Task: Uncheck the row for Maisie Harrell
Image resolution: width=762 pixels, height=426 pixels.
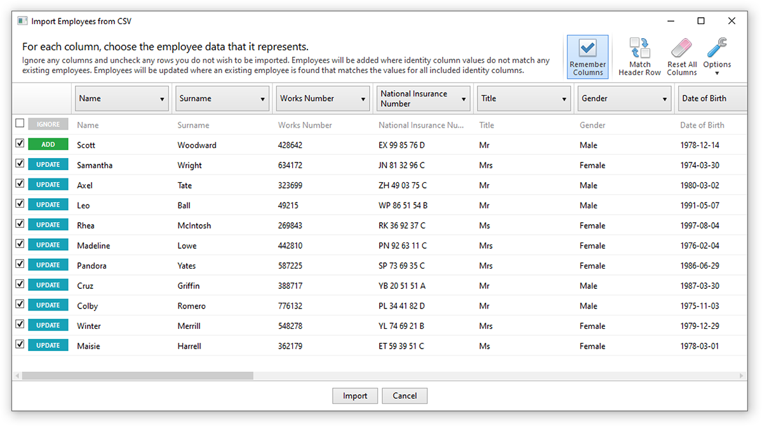Action: pyautogui.click(x=20, y=345)
